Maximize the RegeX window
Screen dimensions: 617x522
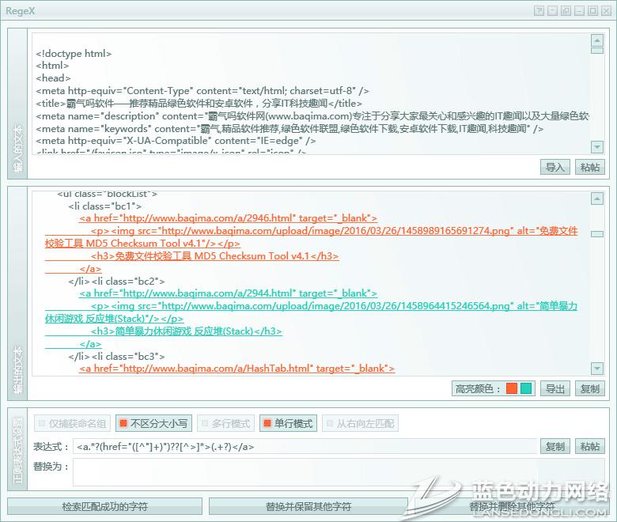[x=592, y=11]
